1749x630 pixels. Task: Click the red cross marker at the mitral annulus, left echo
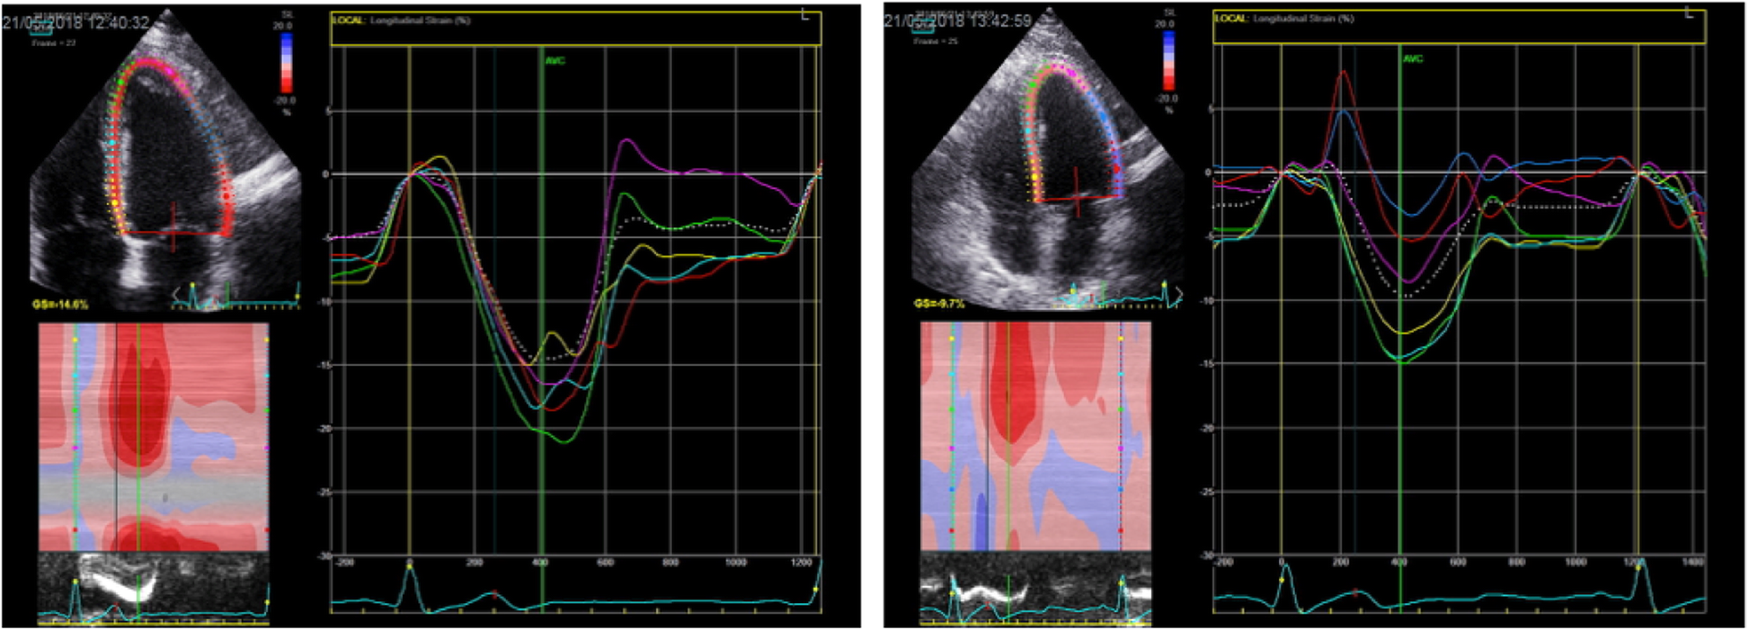[173, 233]
